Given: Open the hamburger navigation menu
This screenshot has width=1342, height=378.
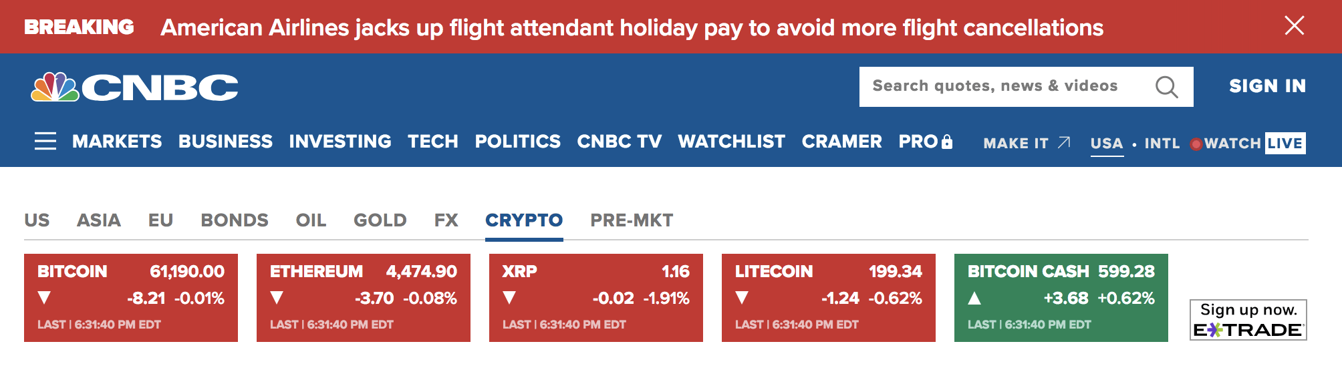Looking at the screenshot, I should point(45,142).
